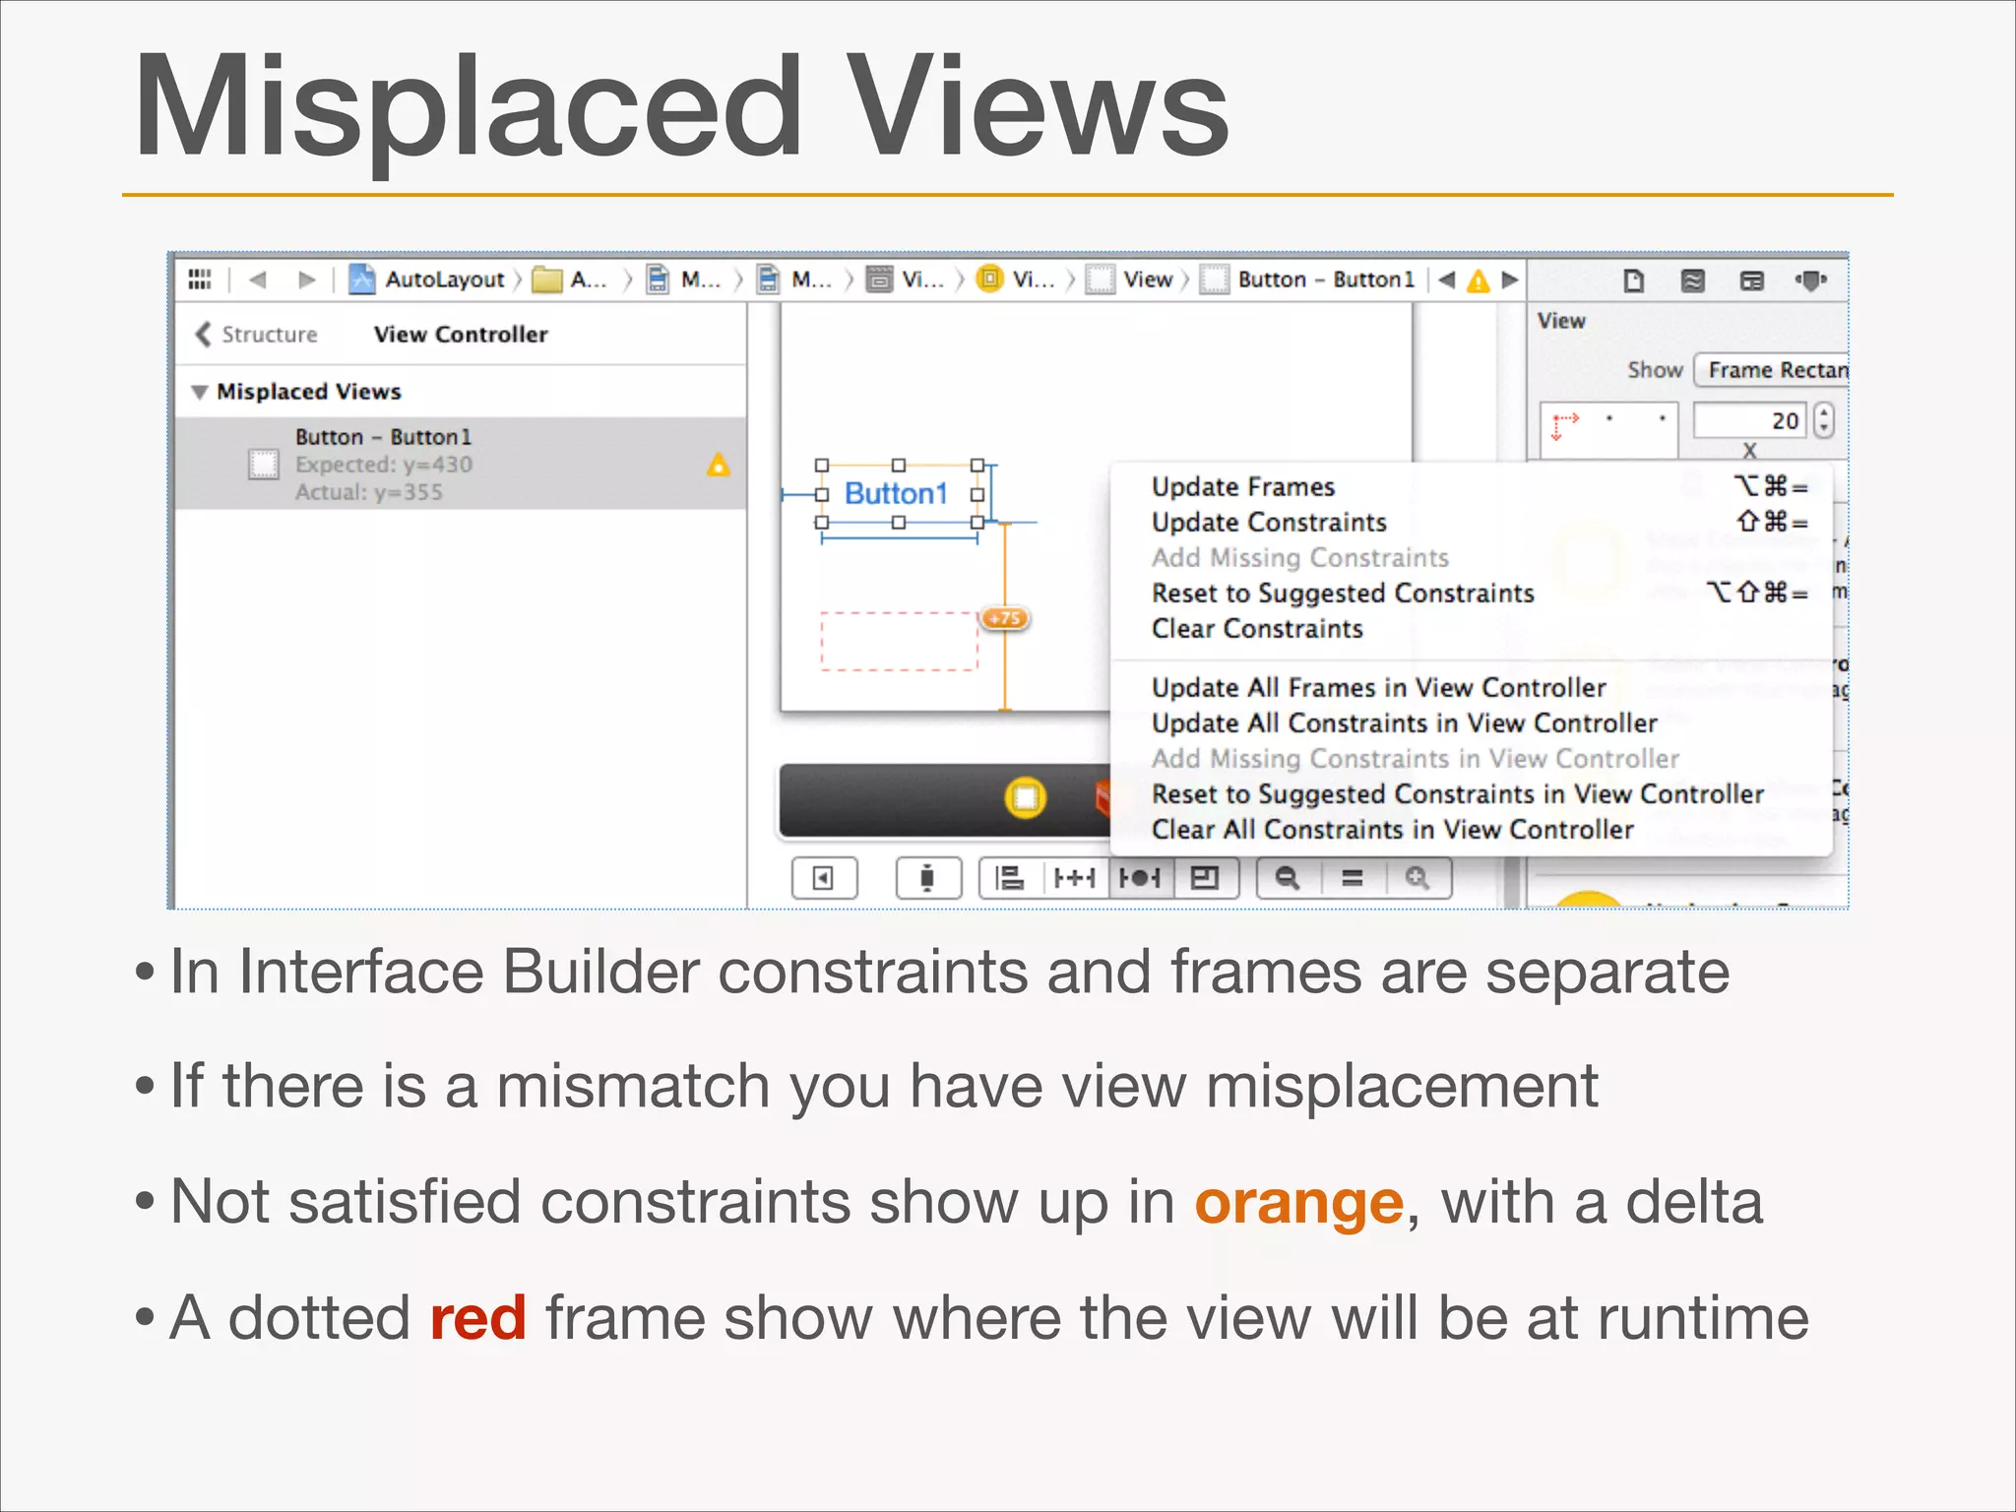This screenshot has height=1512, width=2016.
Task: Go forward with jump bar right arrow
Action: pos(306,280)
